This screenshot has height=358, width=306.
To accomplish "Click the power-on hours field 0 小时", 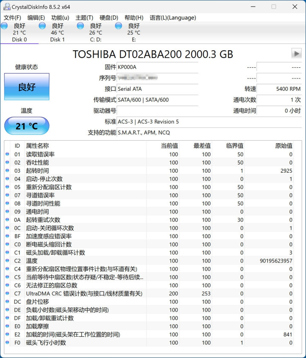I will [279, 111].
